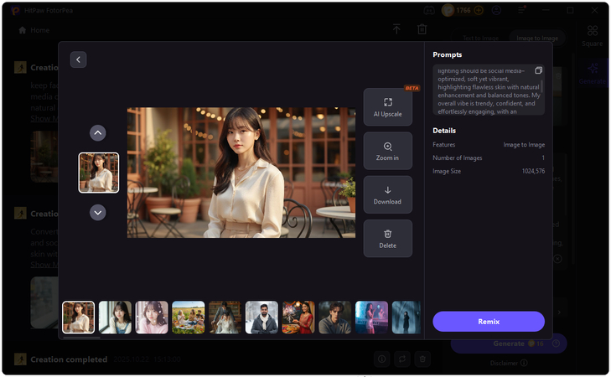This screenshot has height=377, width=611.
Task: Switch to Image to Image tab behind dialog
Action: pyautogui.click(x=537, y=38)
